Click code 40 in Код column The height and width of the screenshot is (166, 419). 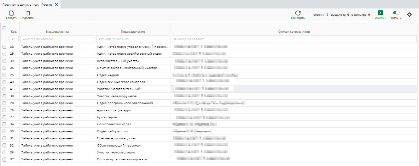tap(12, 82)
